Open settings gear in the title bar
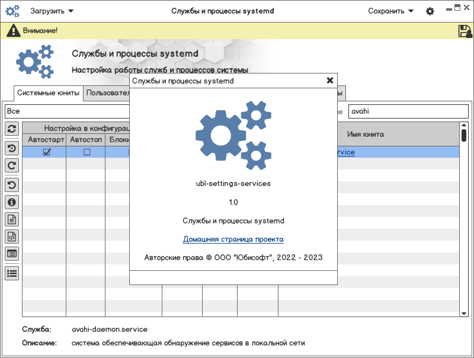 coord(430,11)
